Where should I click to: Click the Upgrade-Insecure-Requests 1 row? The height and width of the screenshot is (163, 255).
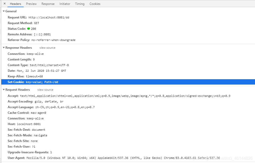[x=128, y=152]
